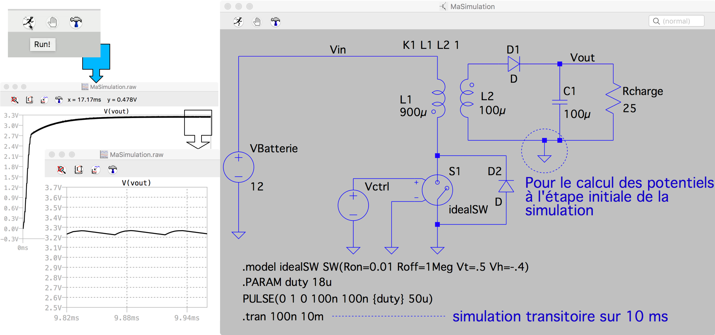Click the .model idealSW SW directive line
Image resolution: width=715 pixels, height=335 pixels.
[385, 267]
